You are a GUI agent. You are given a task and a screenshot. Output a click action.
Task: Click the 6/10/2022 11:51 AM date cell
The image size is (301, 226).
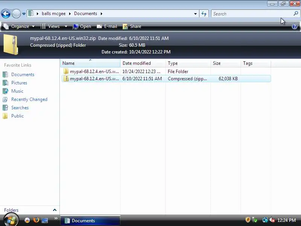pos(142,79)
